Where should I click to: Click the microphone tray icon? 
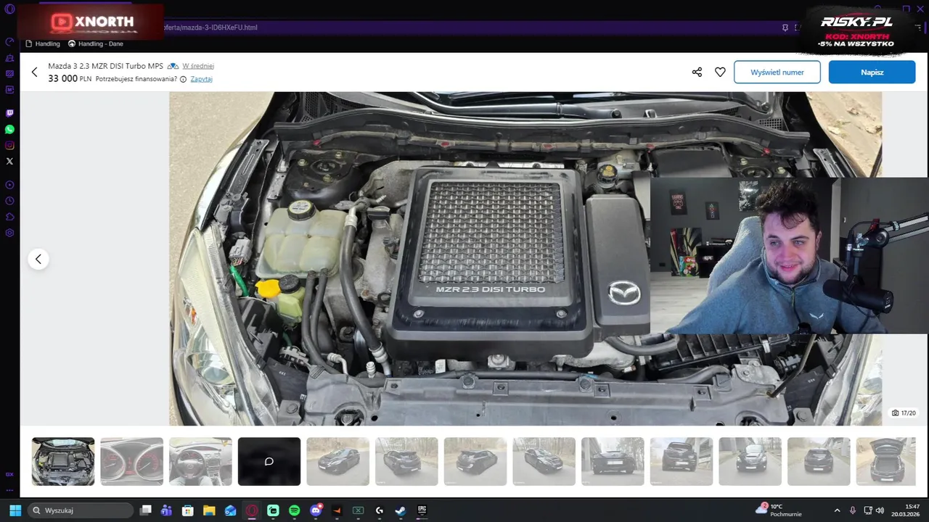[x=853, y=510]
